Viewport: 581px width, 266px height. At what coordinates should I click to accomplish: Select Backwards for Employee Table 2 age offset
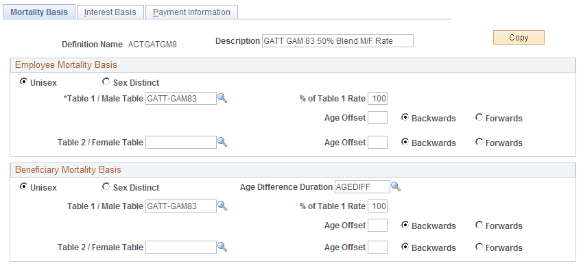(x=405, y=142)
